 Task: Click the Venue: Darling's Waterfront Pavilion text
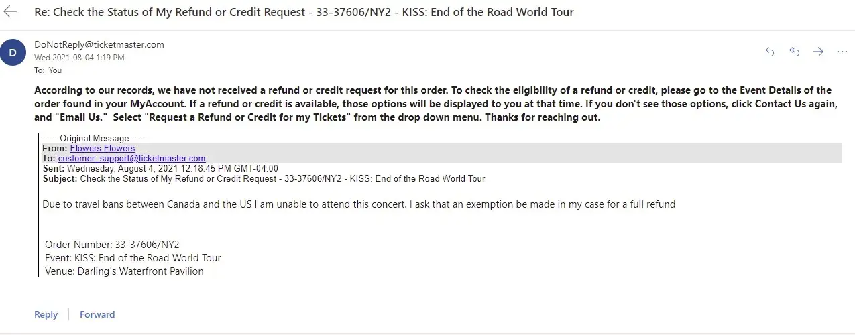click(124, 271)
